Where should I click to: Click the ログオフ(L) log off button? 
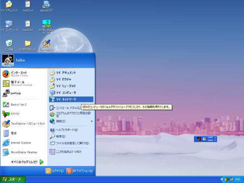55,171
